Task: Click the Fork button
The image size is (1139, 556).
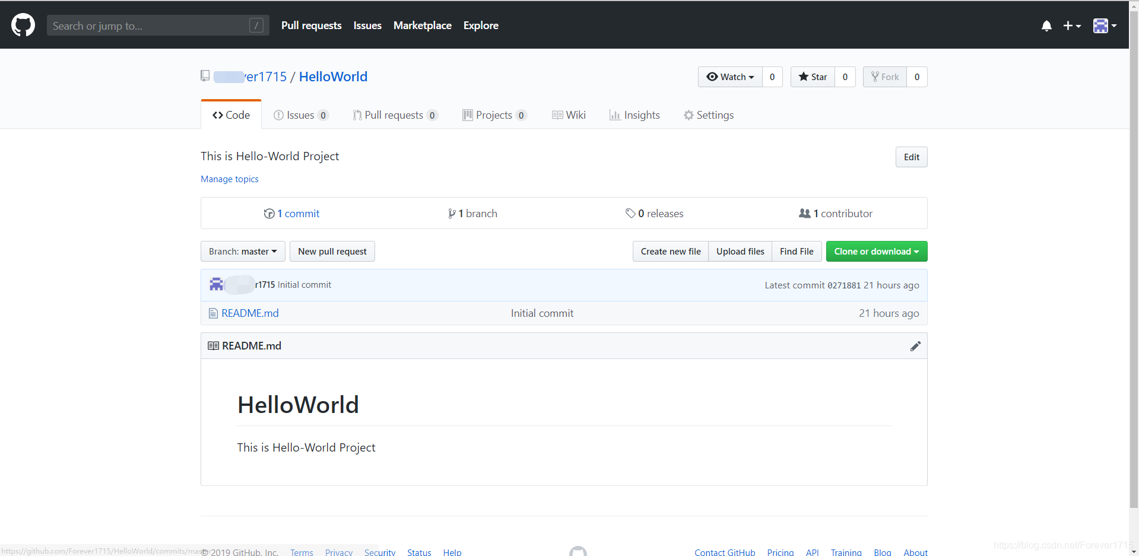Action: (885, 77)
